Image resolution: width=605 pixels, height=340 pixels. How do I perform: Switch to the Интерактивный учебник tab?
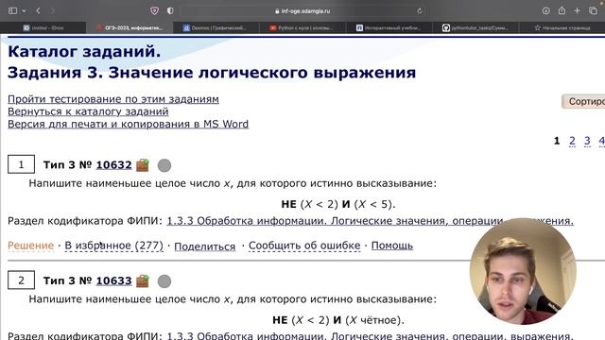coord(389,27)
